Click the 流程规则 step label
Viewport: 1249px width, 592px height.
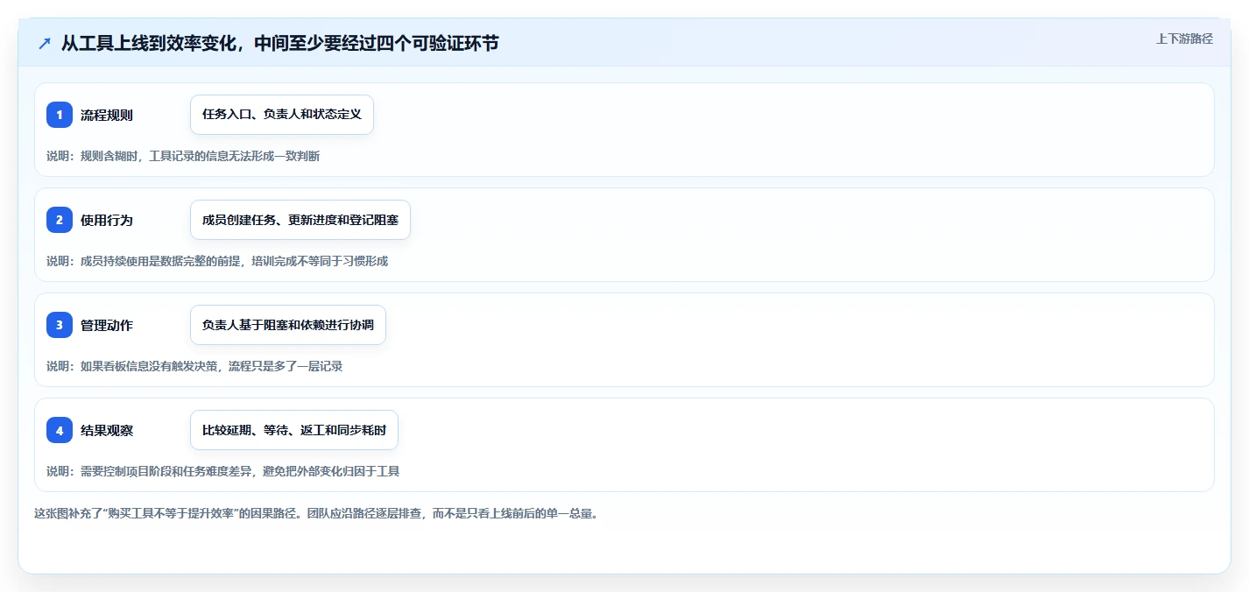tap(107, 115)
